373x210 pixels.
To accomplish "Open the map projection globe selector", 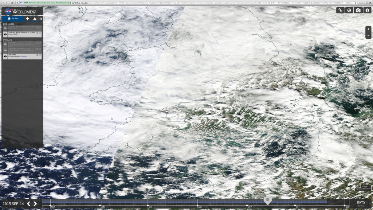I will [349, 10].
